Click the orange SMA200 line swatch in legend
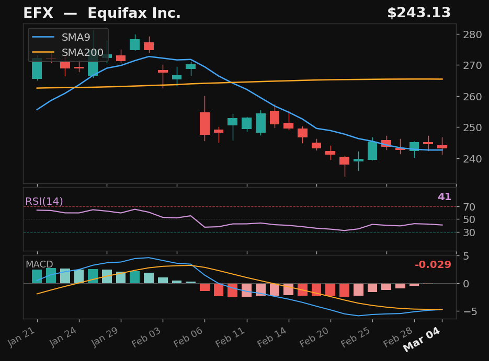489x361 pixels. click(43, 52)
